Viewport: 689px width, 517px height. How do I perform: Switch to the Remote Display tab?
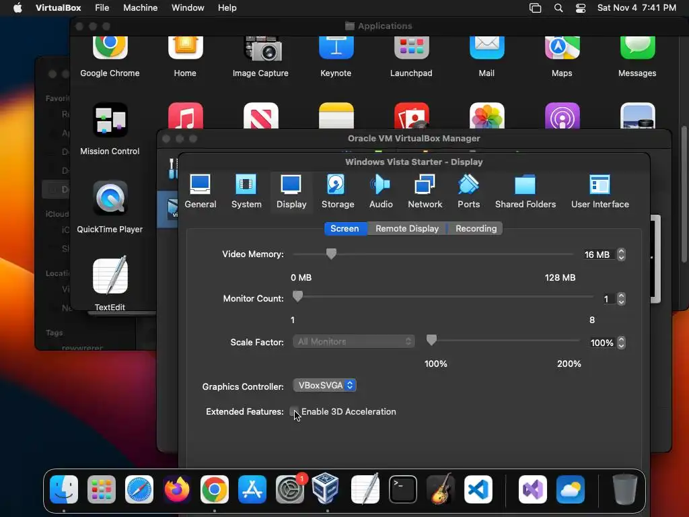point(407,229)
